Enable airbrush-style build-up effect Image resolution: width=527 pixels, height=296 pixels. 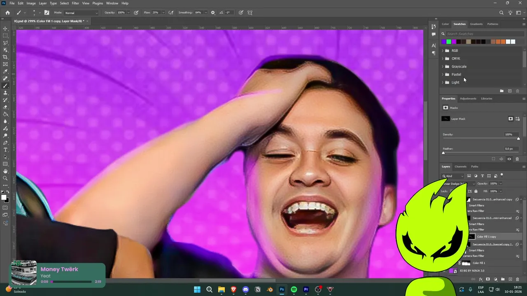pos(170,13)
